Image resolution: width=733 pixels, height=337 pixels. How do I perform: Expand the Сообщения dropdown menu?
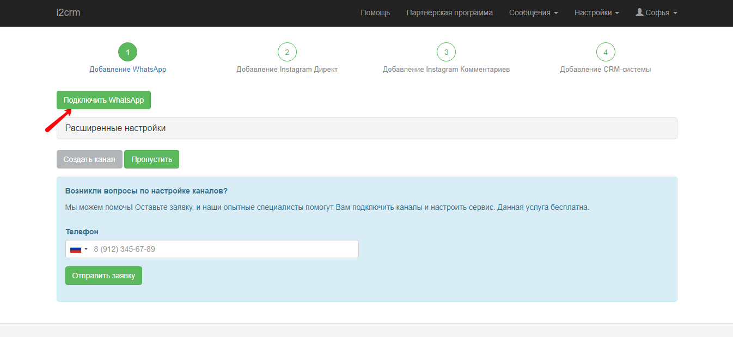(x=534, y=13)
